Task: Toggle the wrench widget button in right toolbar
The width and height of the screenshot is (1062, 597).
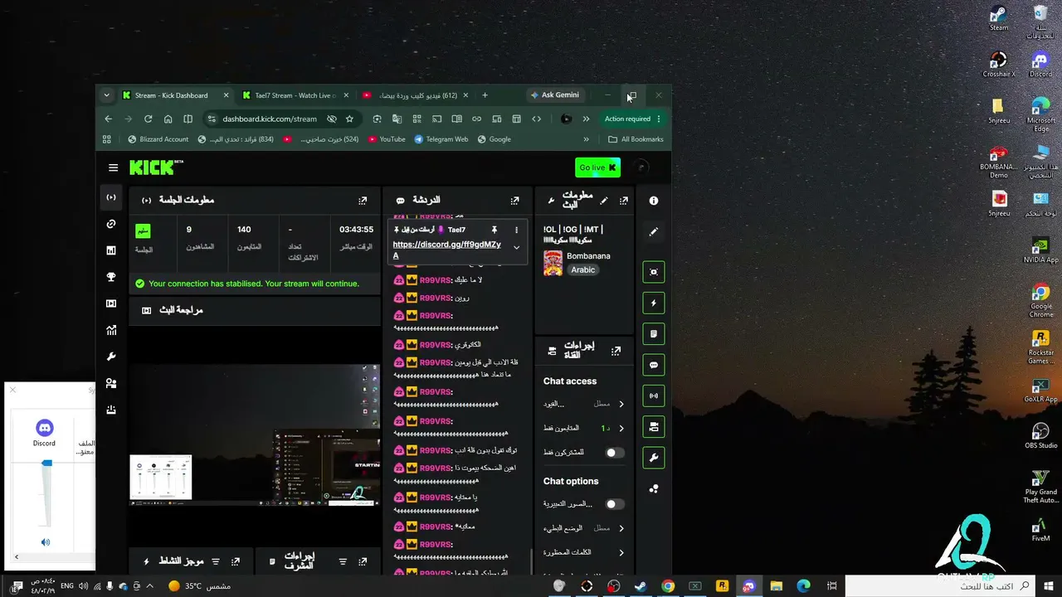Action: 654,457
